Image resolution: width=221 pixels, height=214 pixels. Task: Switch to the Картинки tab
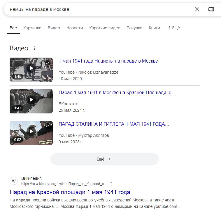(x=32, y=28)
